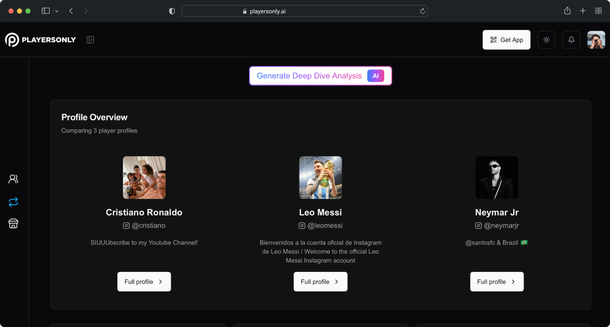Open Safari share icon
610x327 pixels.
click(567, 11)
